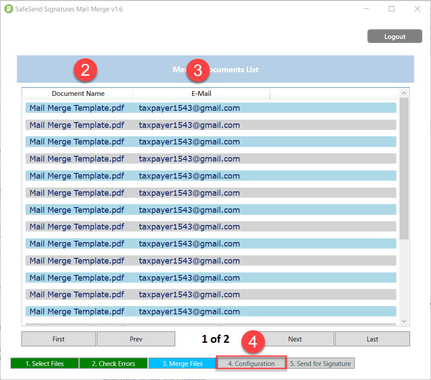Click the Next page button
The image size is (431, 380).
pos(295,339)
